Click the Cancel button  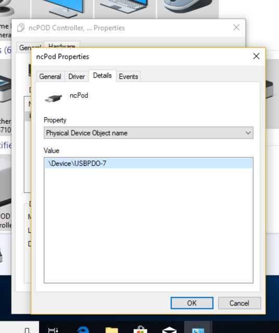[239, 303]
